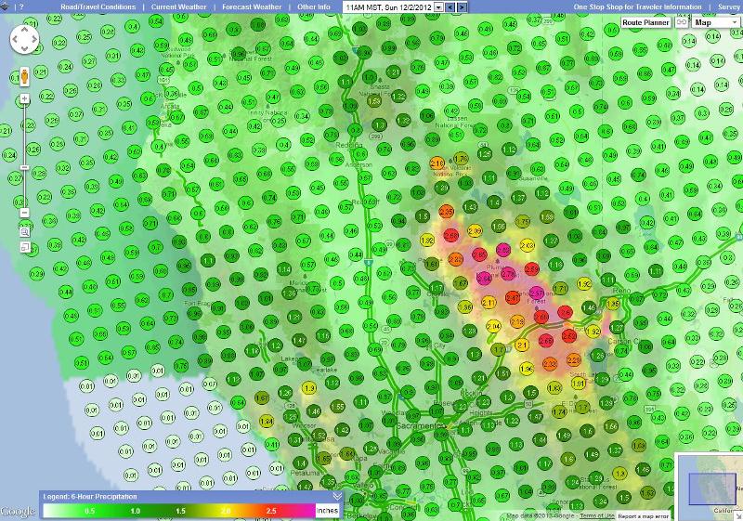
Task: Click the Route Planner button
Action: pyautogui.click(x=645, y=21)
